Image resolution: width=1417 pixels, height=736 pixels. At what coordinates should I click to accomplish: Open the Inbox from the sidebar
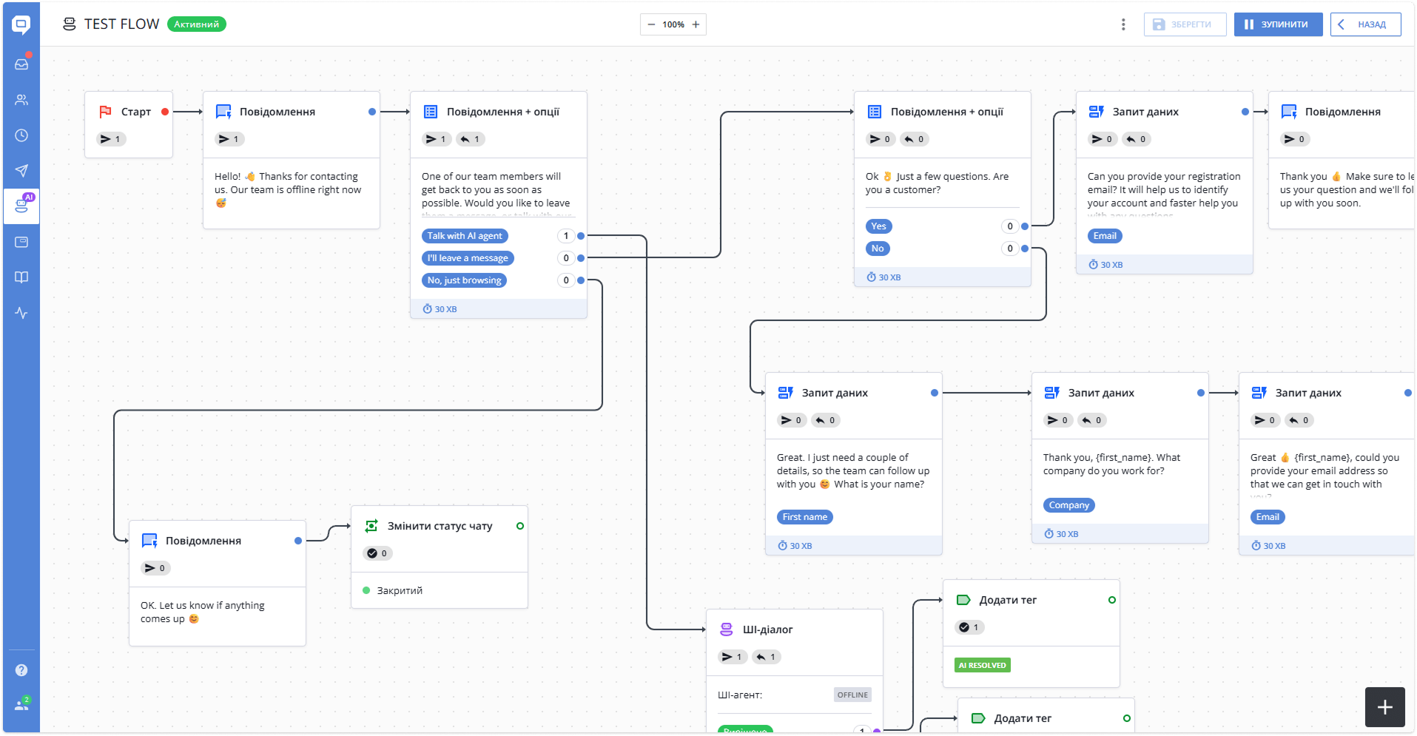[21, 63]
